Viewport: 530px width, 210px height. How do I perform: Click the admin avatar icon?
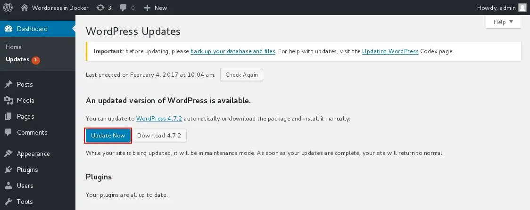point(522,8)
